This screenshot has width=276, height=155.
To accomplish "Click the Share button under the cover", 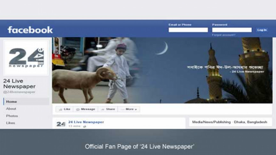I will [108, 109].
